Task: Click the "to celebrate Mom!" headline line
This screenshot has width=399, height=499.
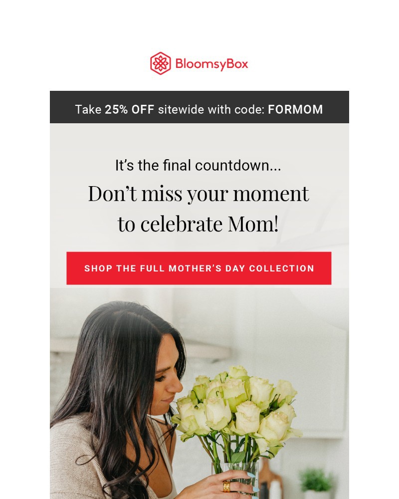Action: coord(198,224)
